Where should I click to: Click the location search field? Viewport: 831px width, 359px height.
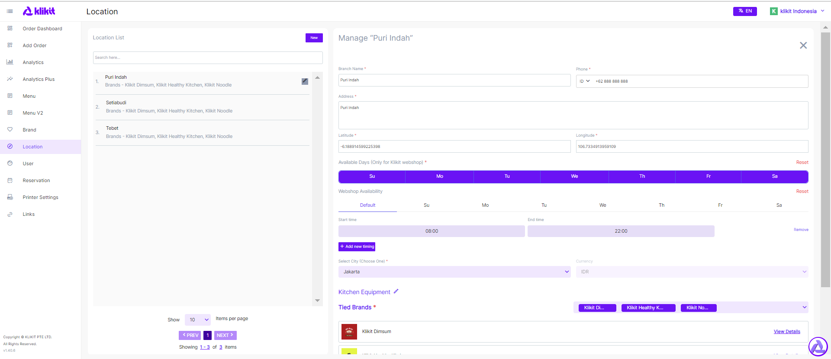point(208,58)
